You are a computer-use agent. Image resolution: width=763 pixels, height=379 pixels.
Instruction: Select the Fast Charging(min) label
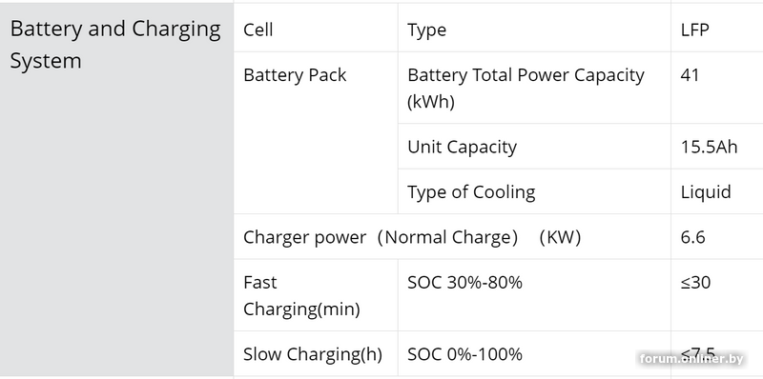301,295
